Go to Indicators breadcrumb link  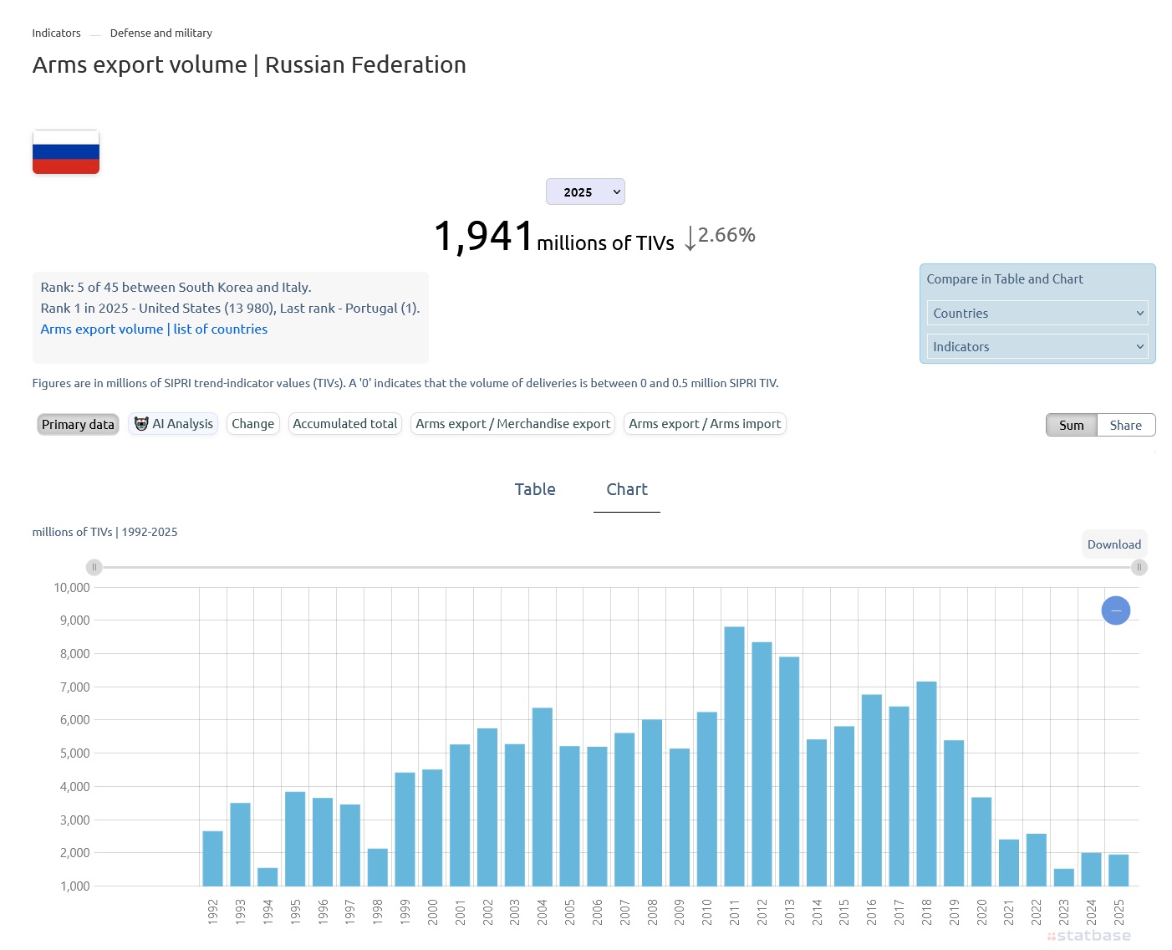click(56, 33)
